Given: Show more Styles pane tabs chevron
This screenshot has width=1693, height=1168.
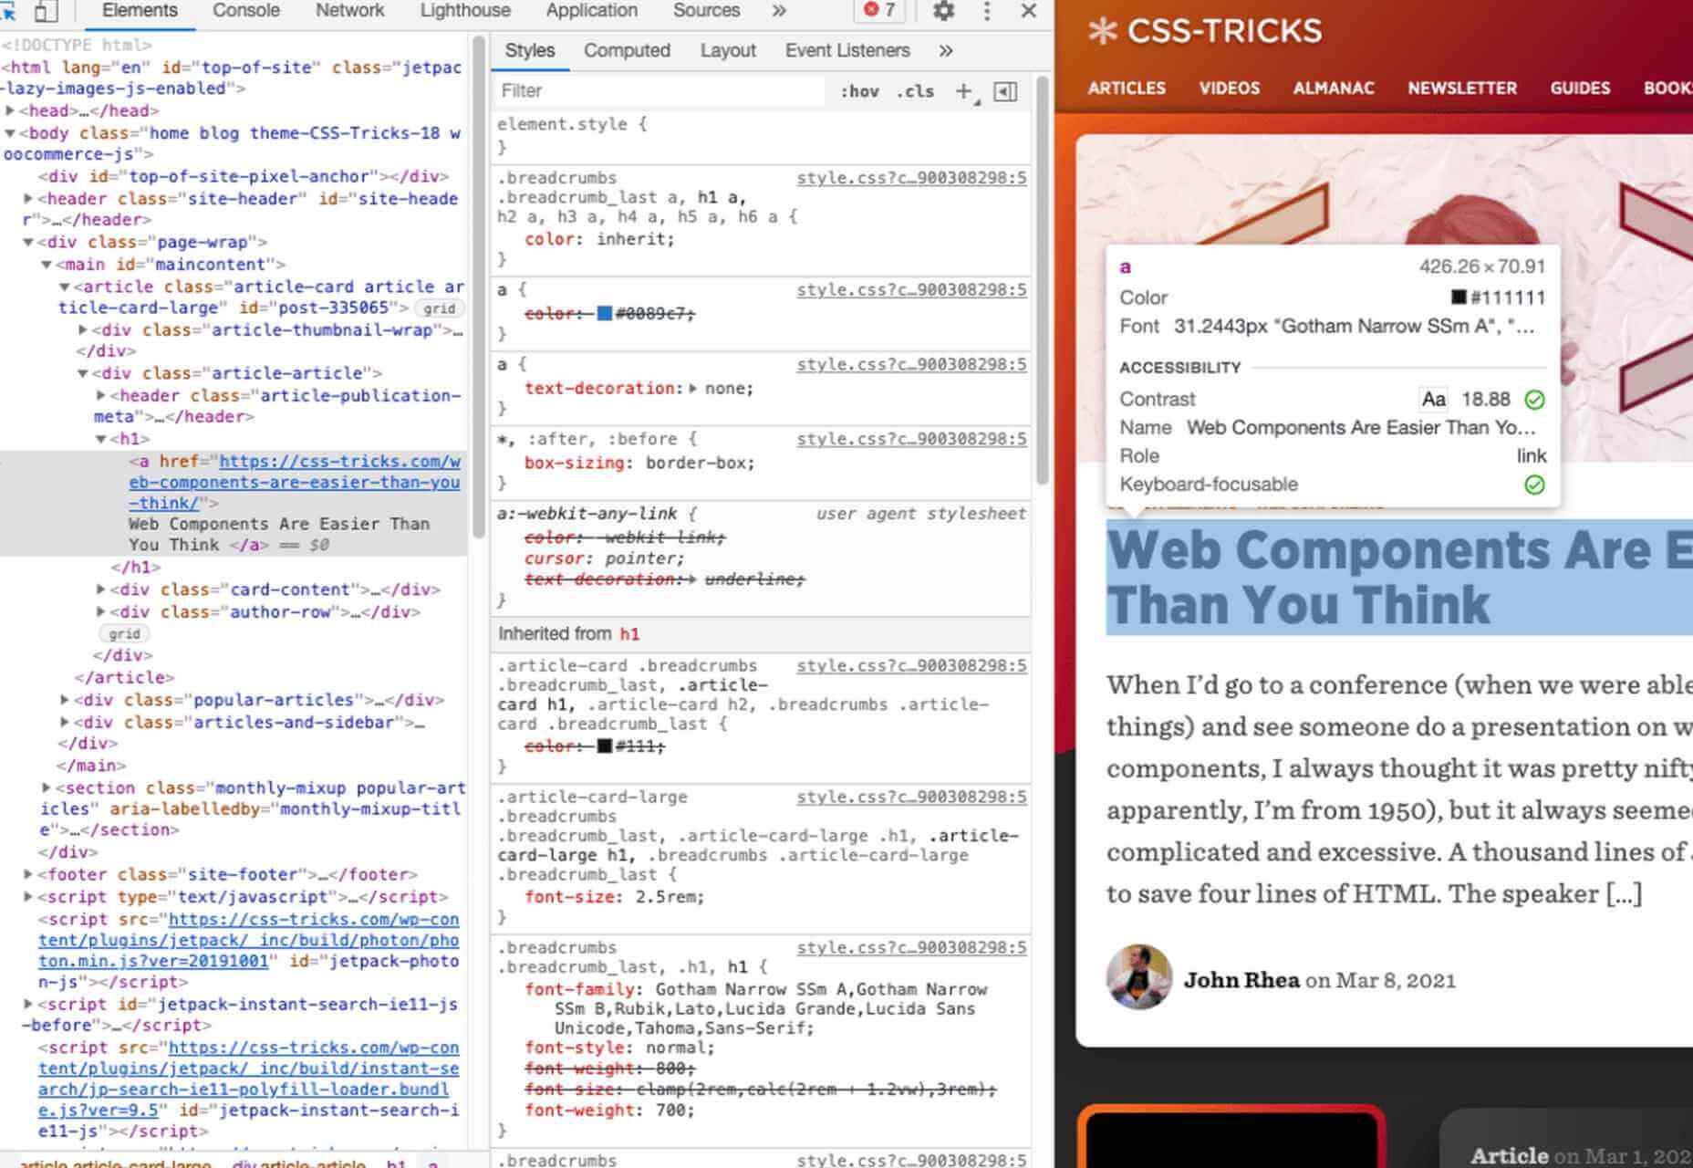Looking at the screenshot, I should pyautogui.click(x=946, y=51).
